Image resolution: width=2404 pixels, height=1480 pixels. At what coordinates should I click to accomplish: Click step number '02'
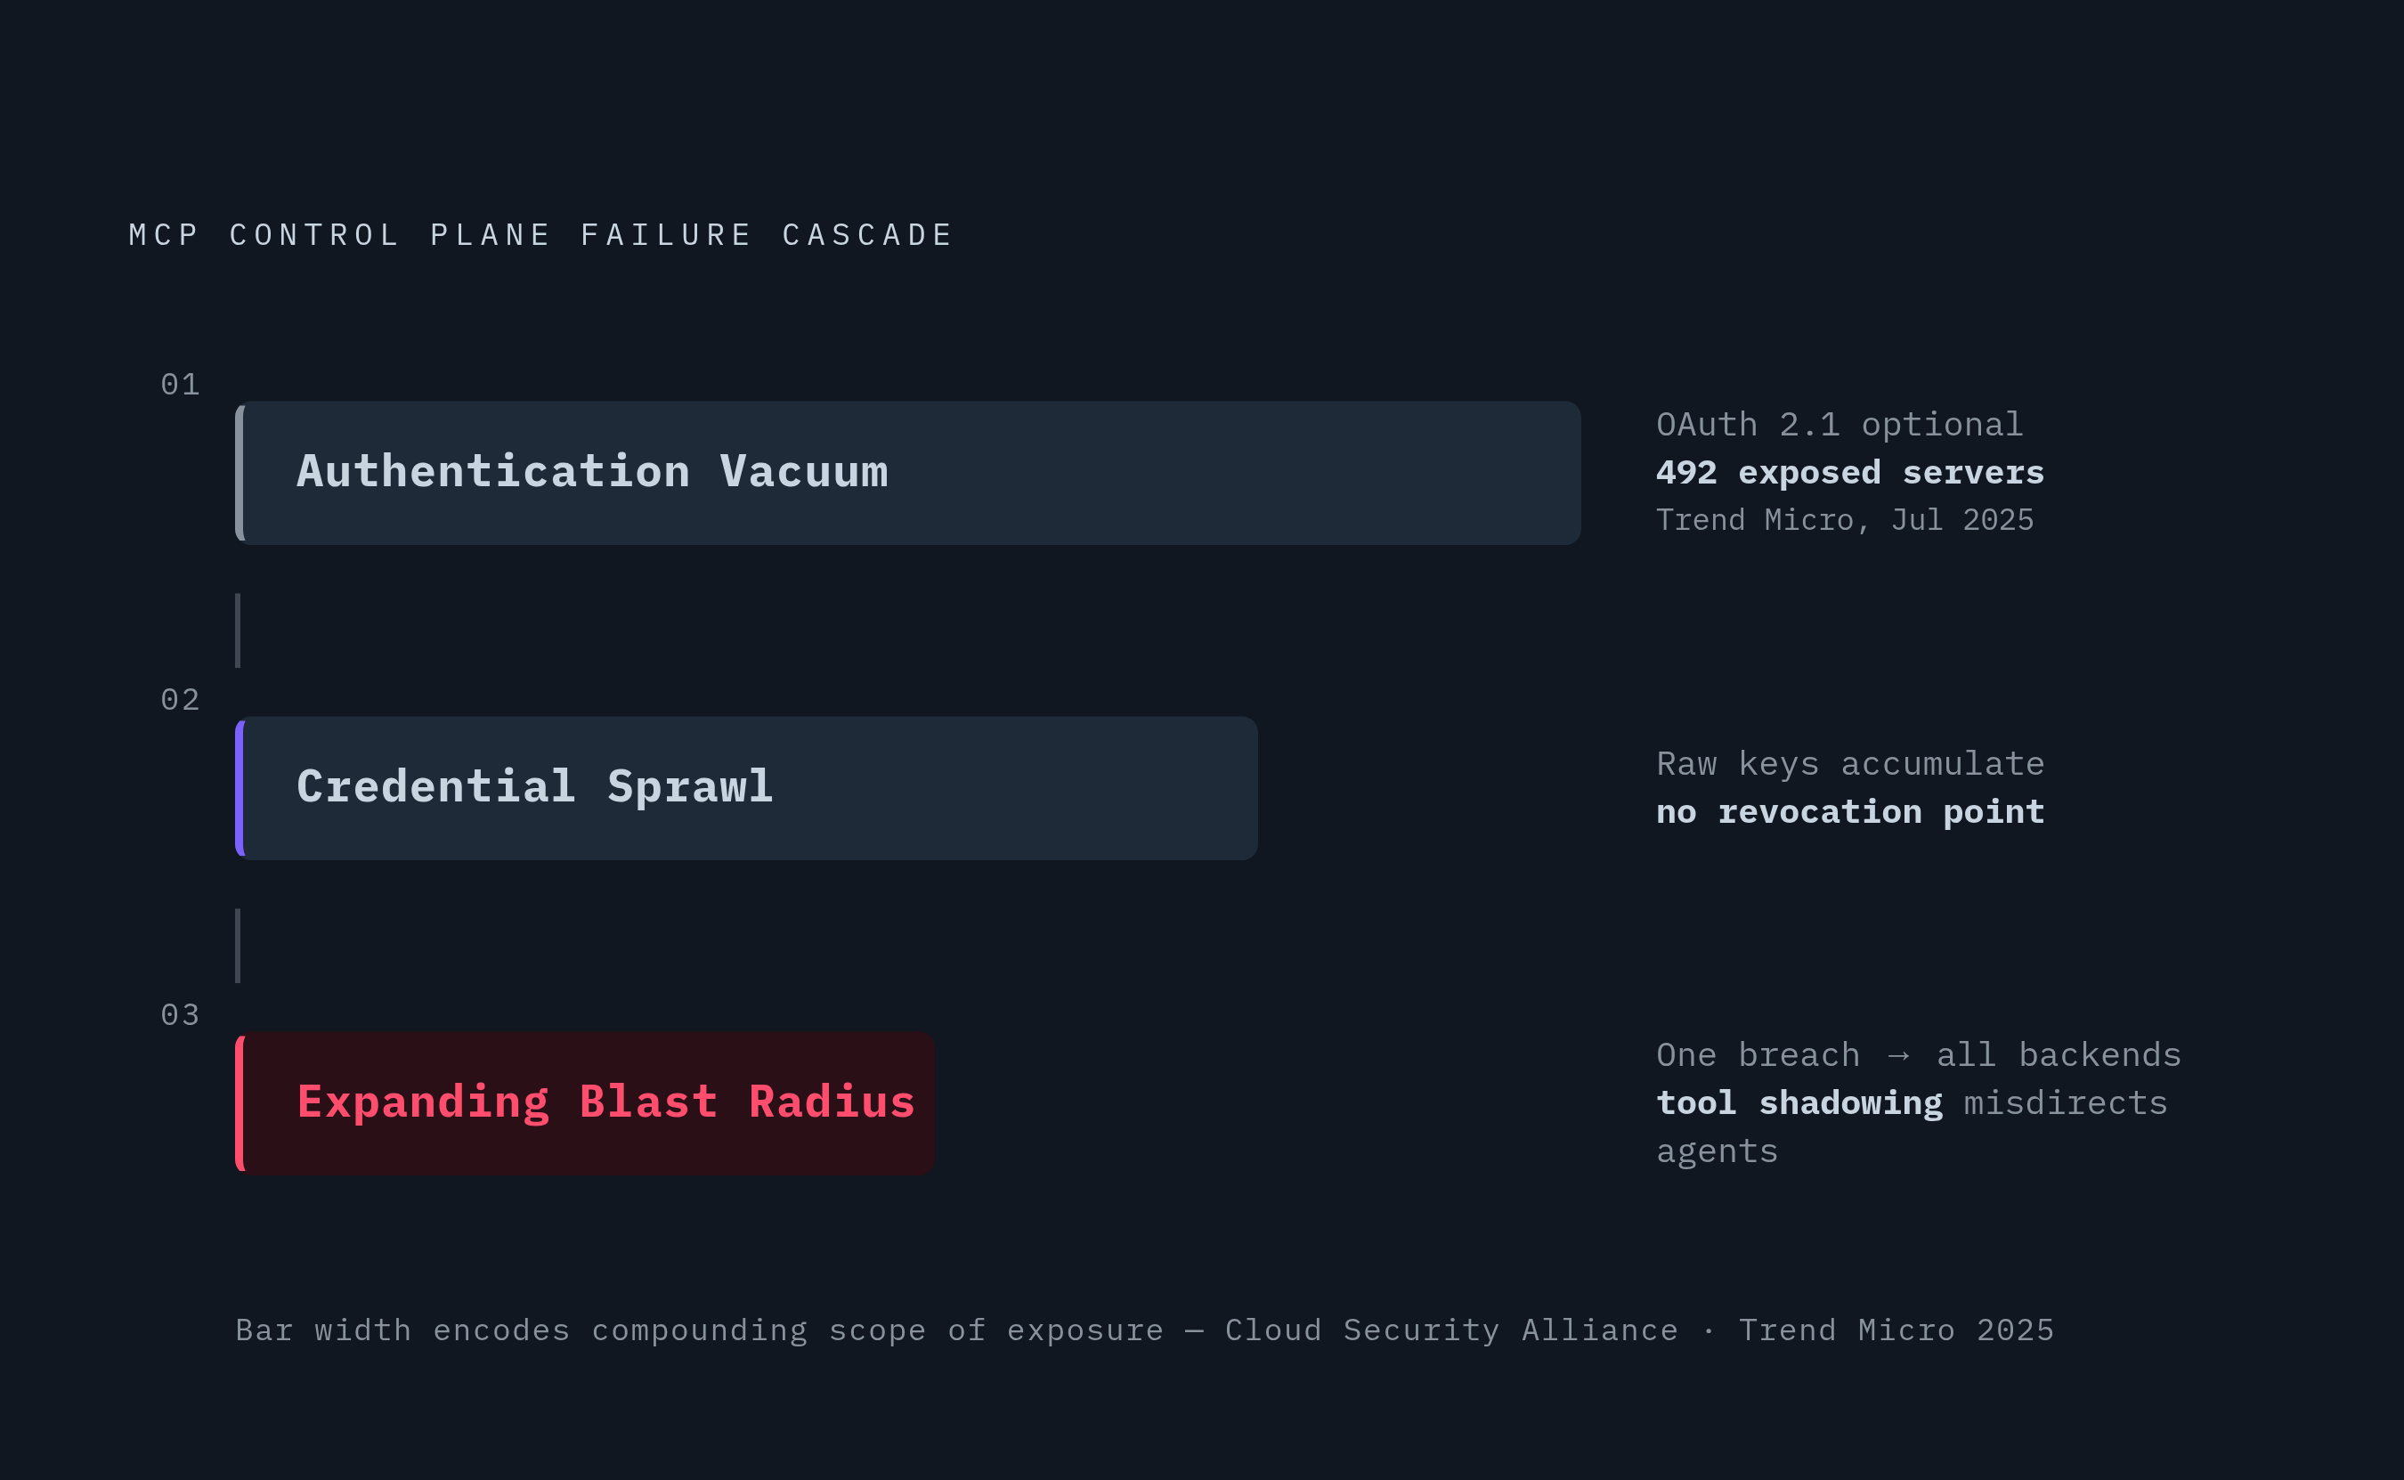tap(180, 700)
